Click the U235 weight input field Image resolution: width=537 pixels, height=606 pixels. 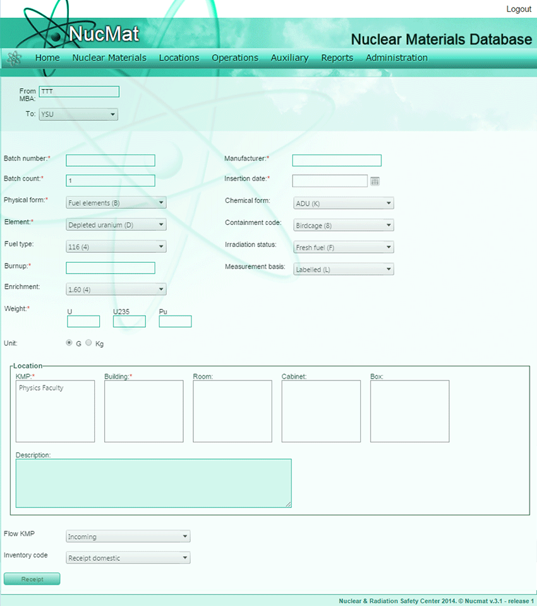[130, 322]
